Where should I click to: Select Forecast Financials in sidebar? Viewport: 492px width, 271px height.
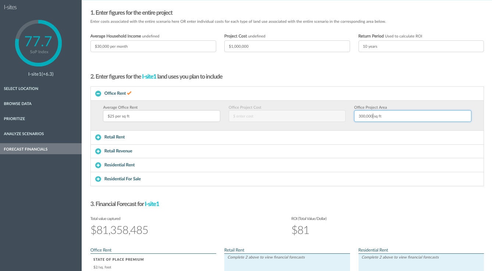pos(41,149)
